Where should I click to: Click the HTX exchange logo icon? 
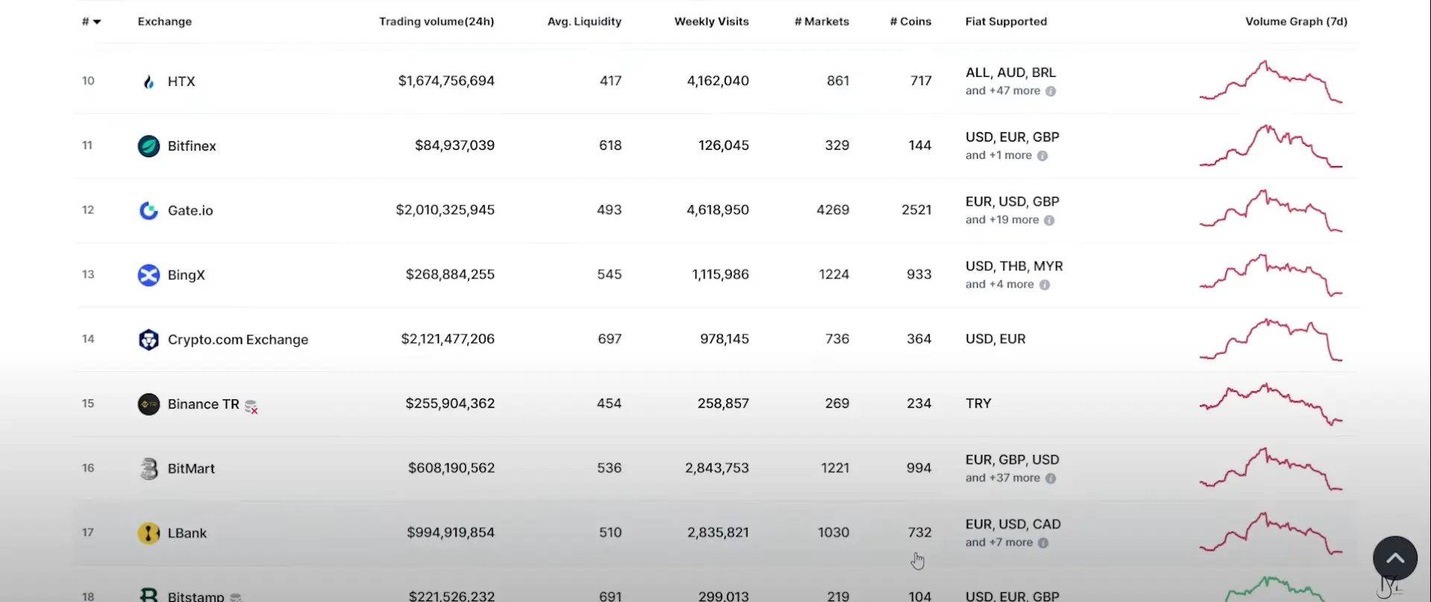(x=148, y=81)
